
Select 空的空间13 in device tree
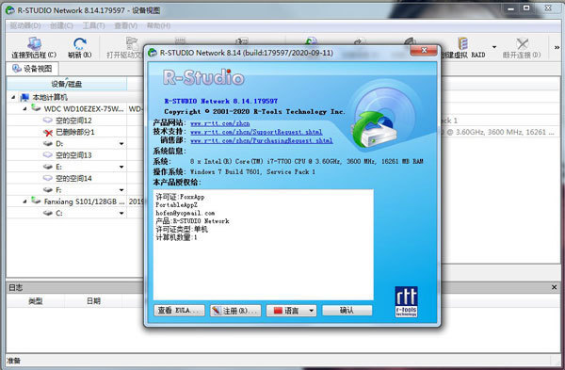73,155
